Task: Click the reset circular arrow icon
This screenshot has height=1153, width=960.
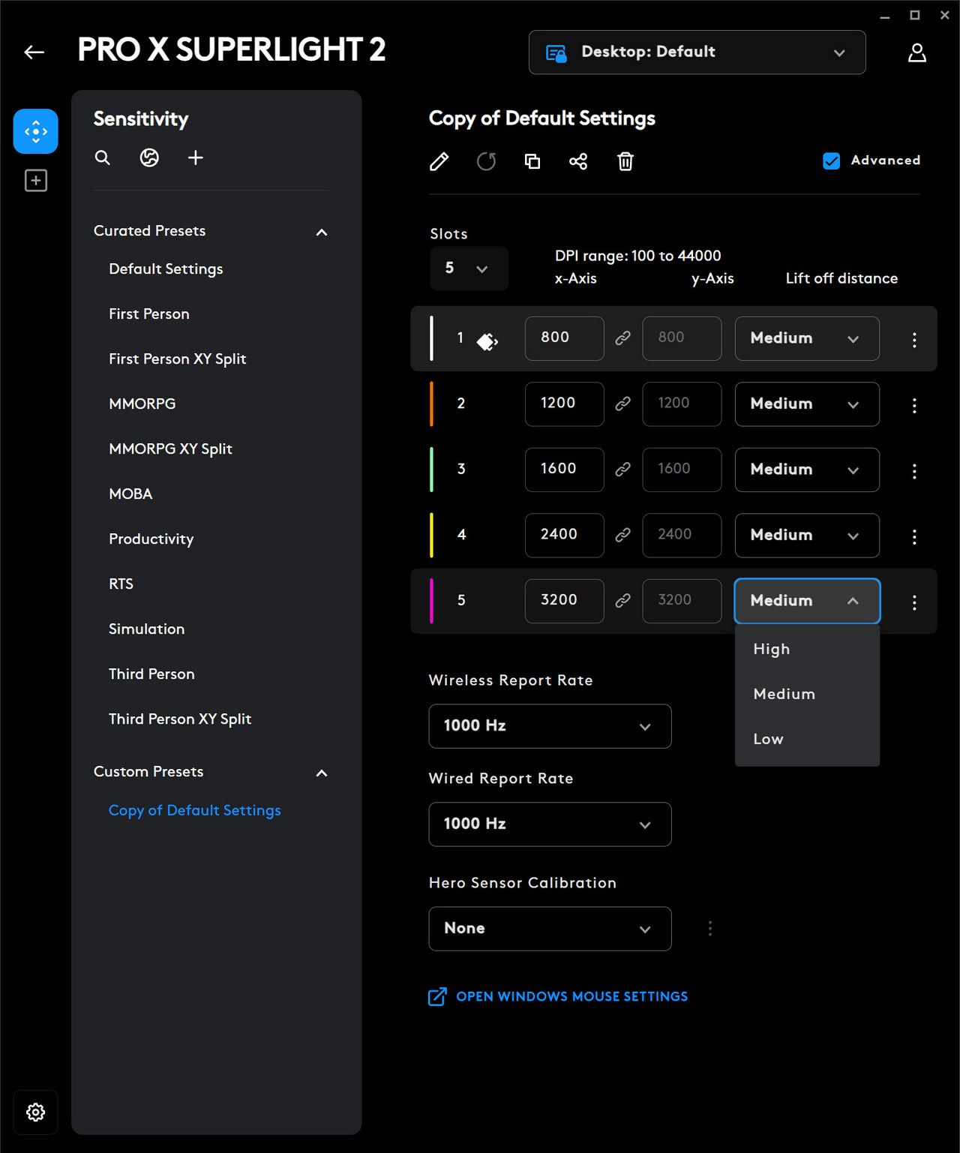Action: tap(486, 161)
